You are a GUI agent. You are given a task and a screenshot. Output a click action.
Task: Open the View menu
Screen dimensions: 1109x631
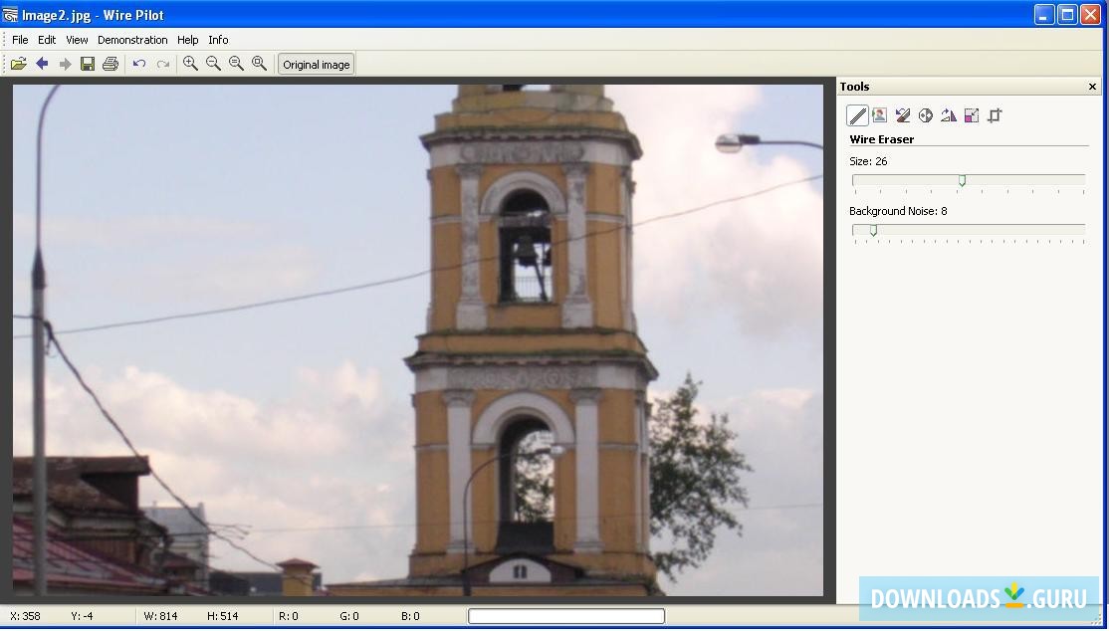(77, 40)
